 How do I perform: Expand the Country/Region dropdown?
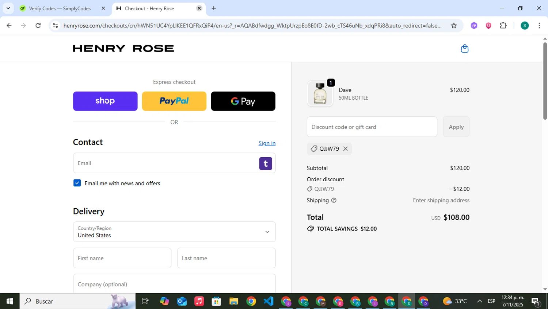[x=174, y=232]
